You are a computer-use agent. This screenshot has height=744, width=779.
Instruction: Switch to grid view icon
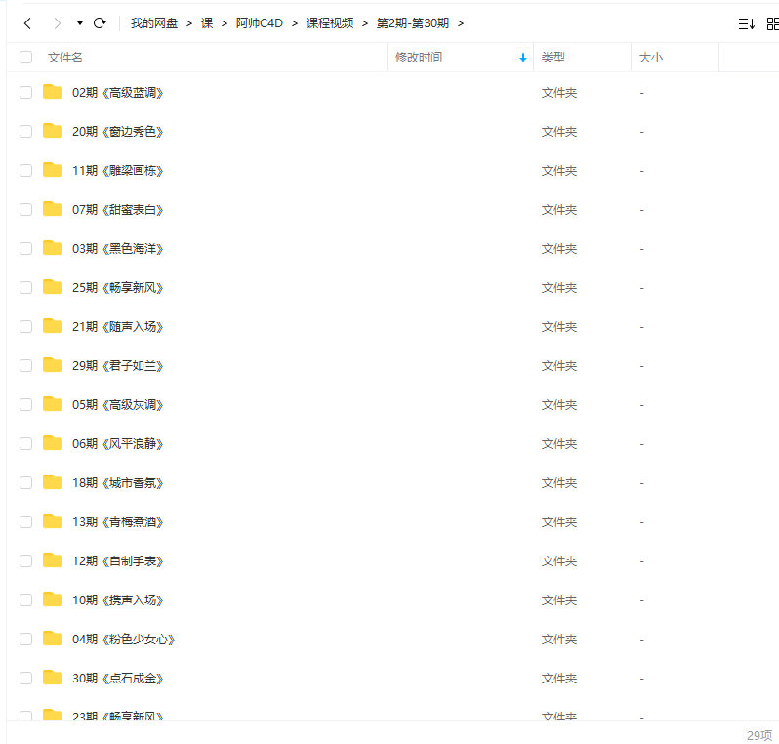pyautogui.click(x=772, y=23)
